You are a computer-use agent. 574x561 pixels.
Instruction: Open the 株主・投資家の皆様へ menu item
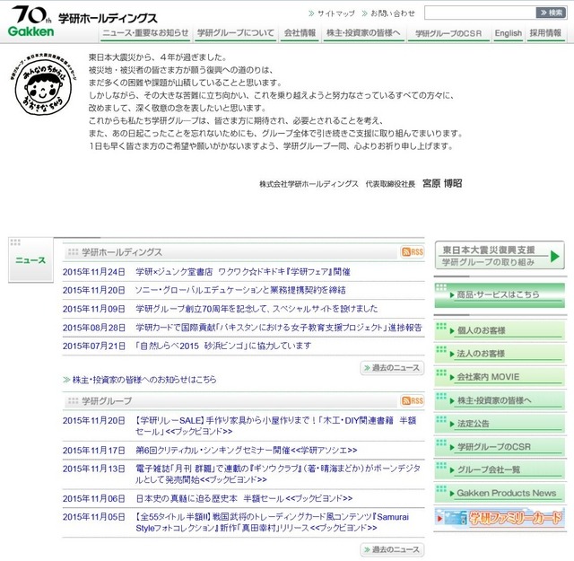(363, 33)
